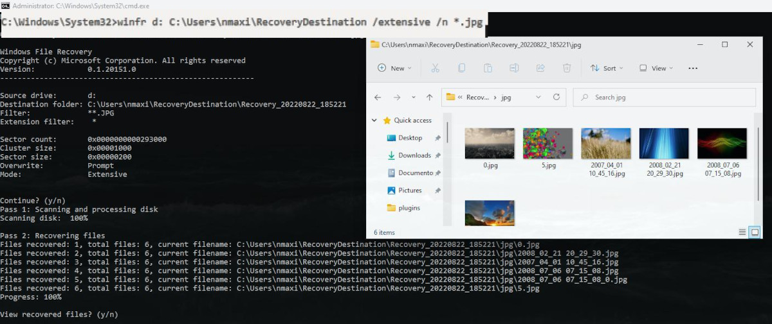
Task: Click the 'Windows File Recovery' heading text
Action: tap(46, 52)
